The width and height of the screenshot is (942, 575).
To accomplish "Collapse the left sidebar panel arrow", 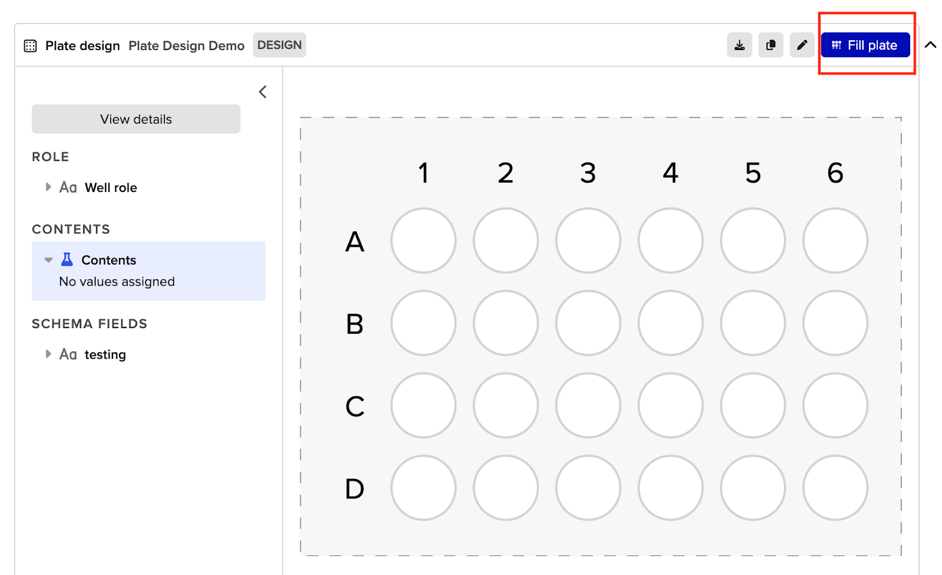I will tap(263, 92).
